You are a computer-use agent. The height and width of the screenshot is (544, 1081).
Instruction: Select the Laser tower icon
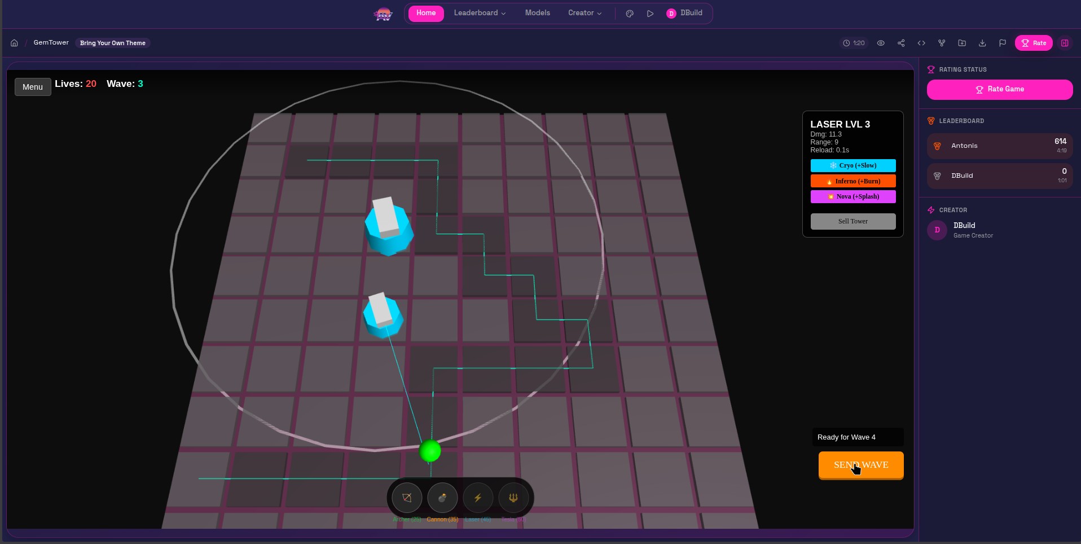[x=478, y=498]
